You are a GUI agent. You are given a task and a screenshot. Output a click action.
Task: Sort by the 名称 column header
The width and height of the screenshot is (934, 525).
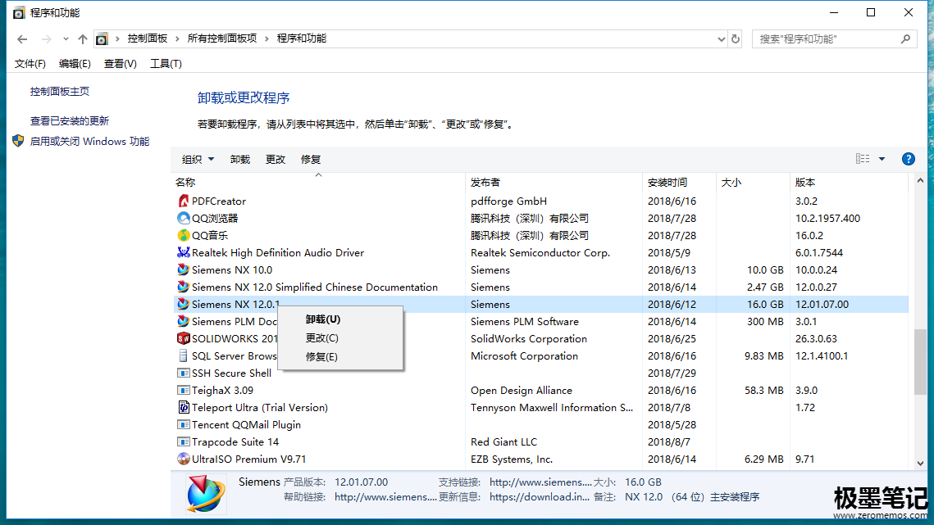pyautogui.click(x=318, y=182)
